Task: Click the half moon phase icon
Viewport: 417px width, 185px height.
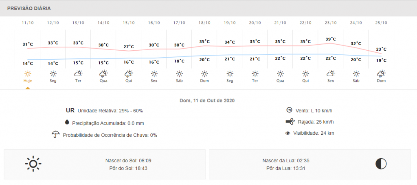Action: [381, 164]
